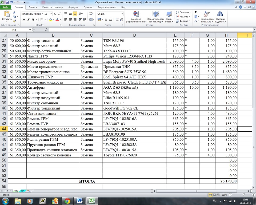Viewport: 256px width, 205px height.
Task: Open the Times New Roman font dropdown
Action: click(x=42, y=14)
